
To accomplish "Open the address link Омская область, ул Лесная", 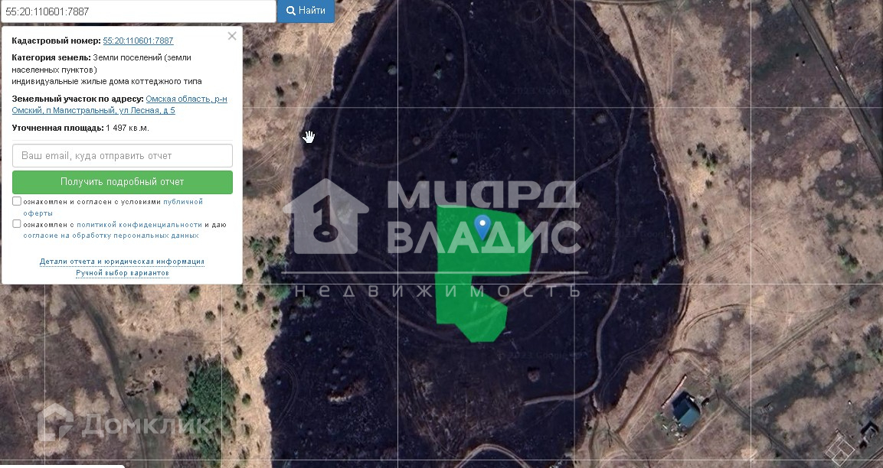I will tap(119, 105).
